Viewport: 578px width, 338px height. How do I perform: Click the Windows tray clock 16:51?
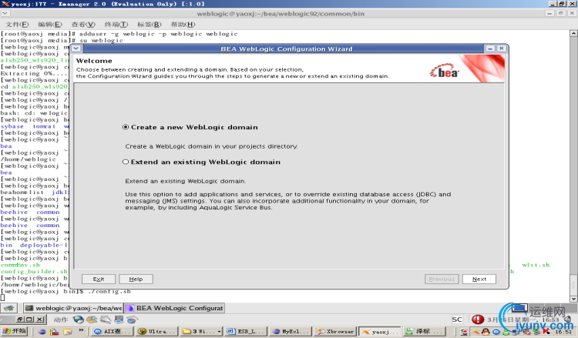click(x=563, y=332)
